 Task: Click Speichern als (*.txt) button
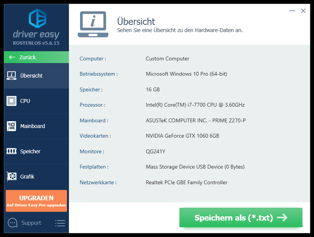click(241, 218)
